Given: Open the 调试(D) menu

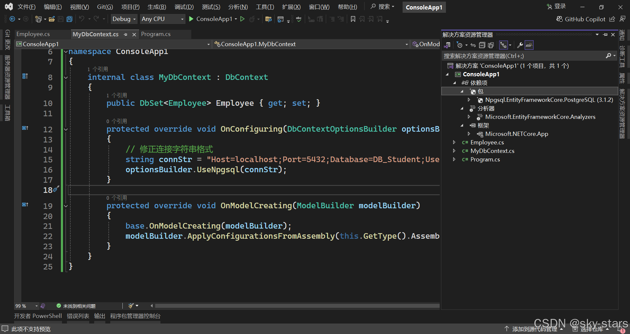Looking at the screenshot, I should [184, 7].
